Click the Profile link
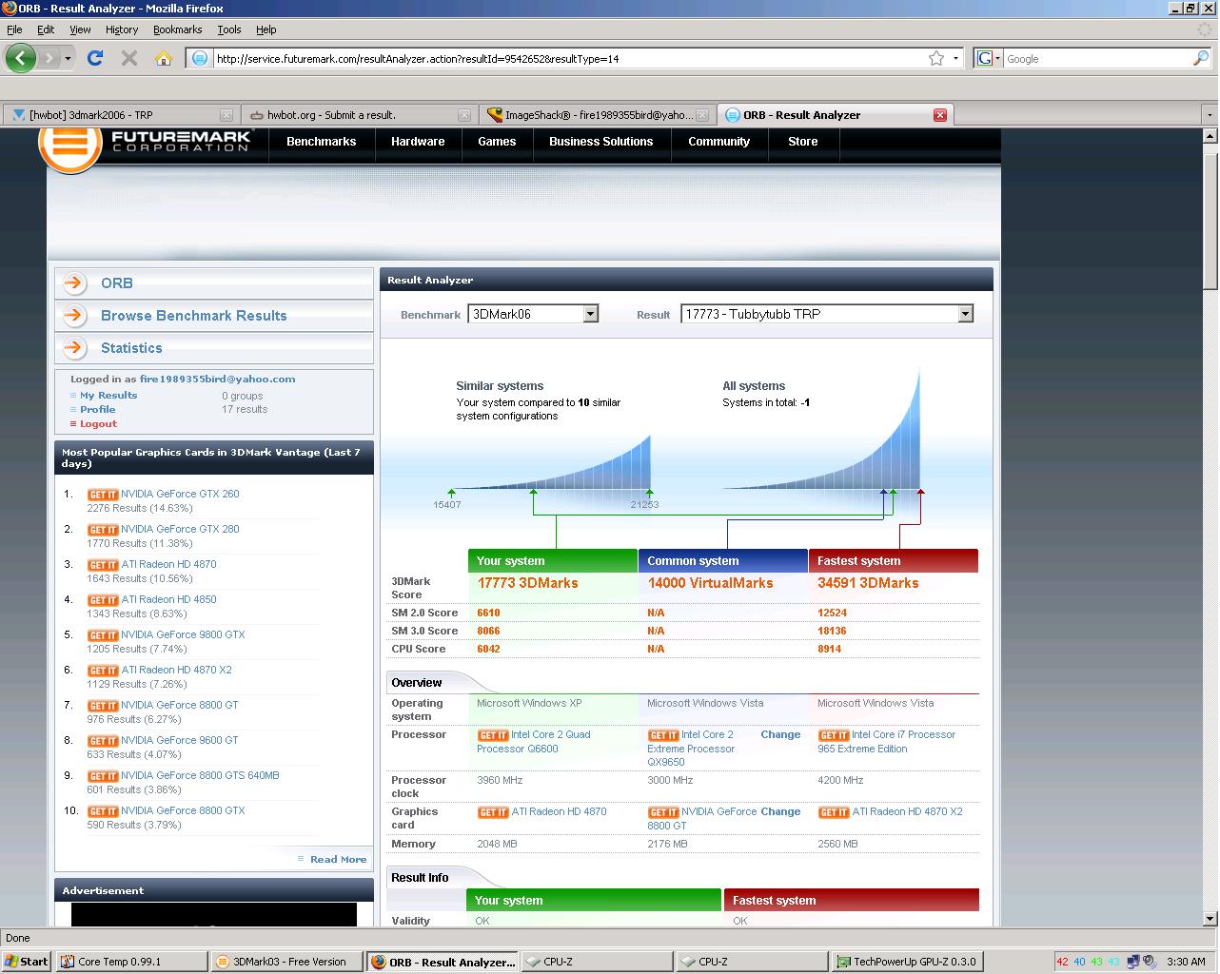1220x974 pixels. point(98,410)
